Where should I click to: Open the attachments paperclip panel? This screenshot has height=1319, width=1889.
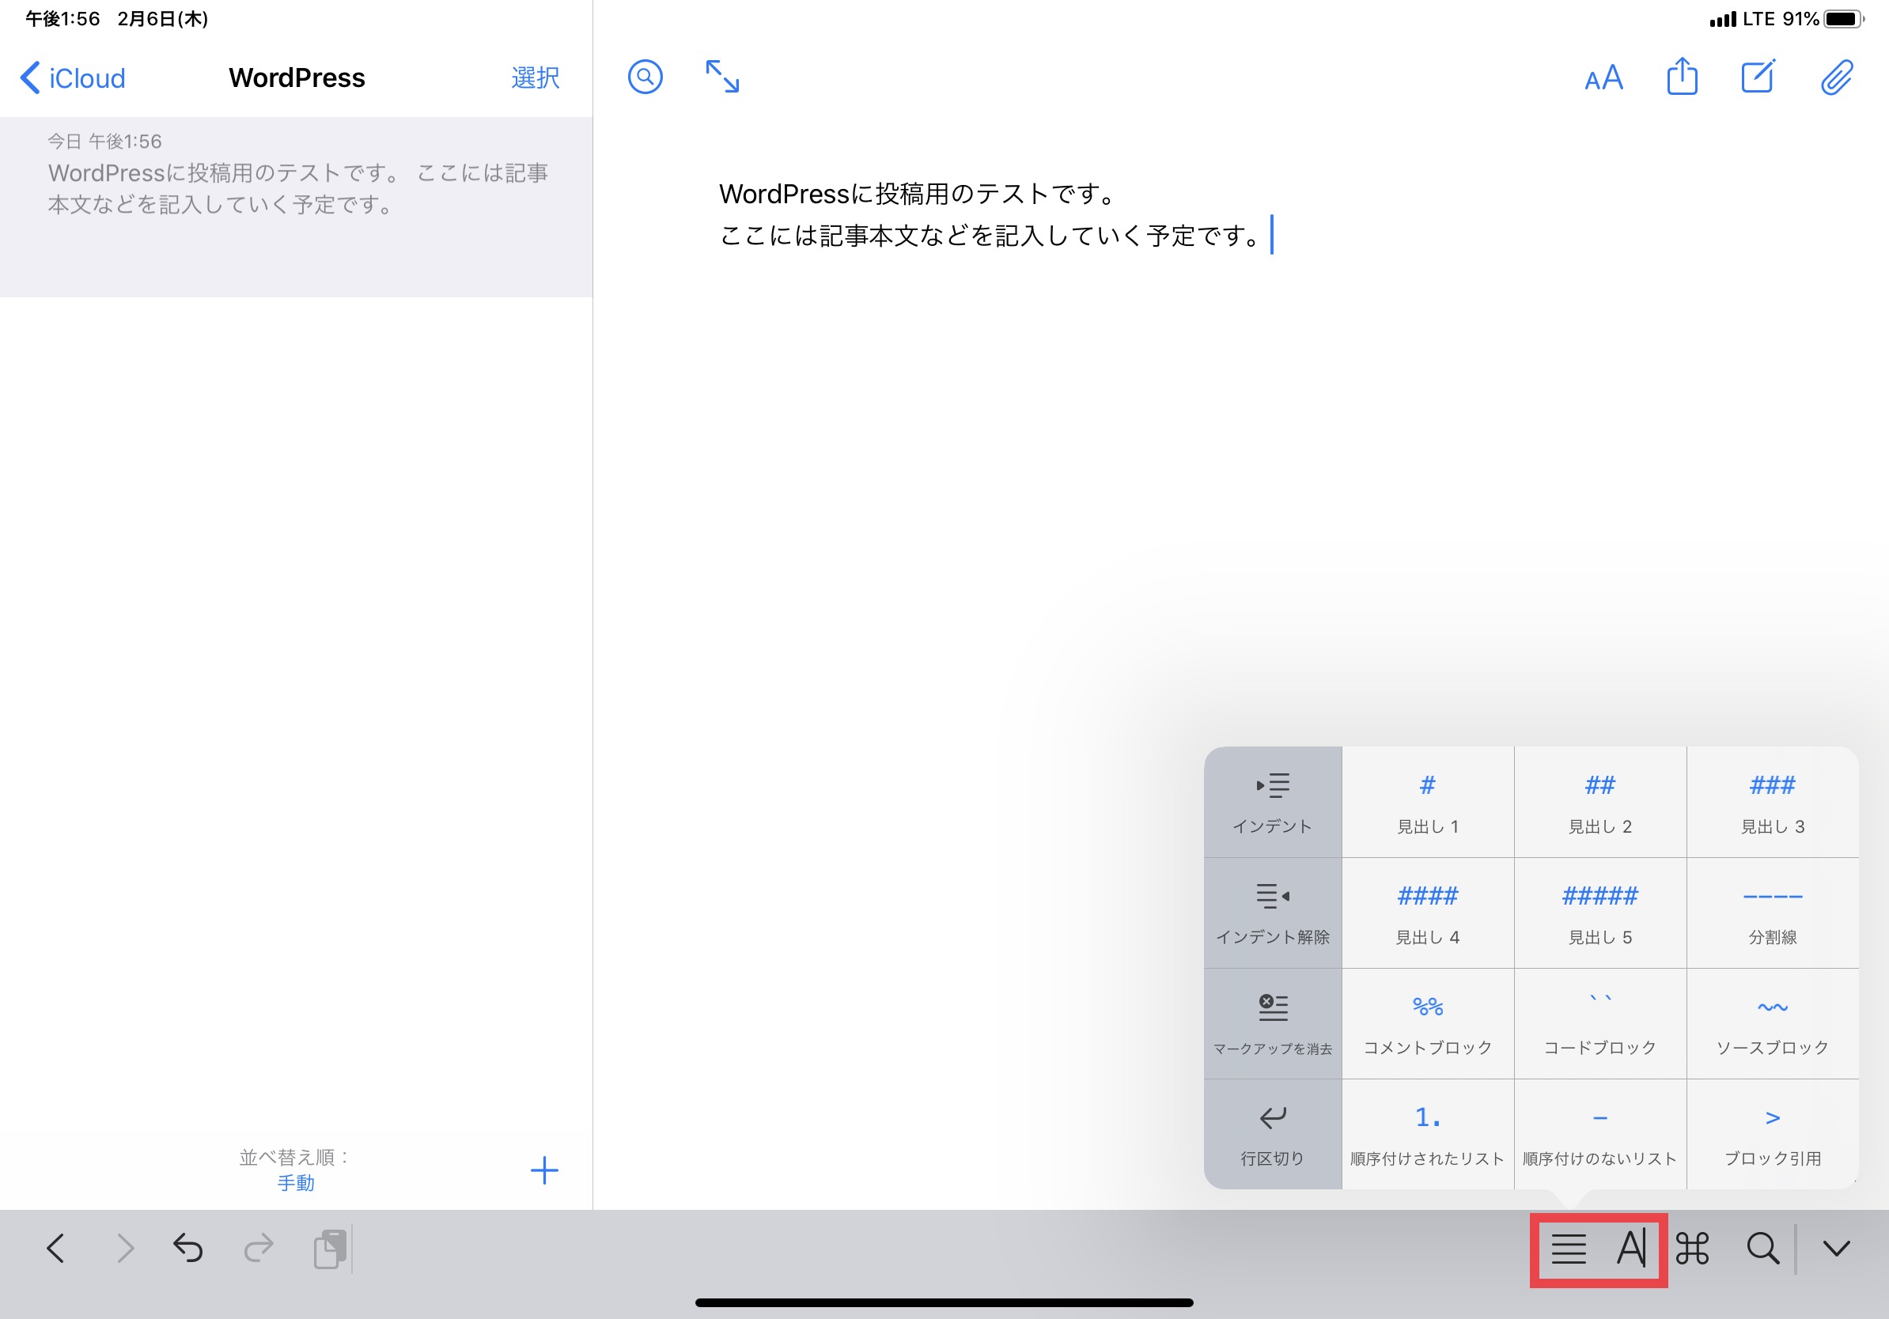click(1836, 77)
